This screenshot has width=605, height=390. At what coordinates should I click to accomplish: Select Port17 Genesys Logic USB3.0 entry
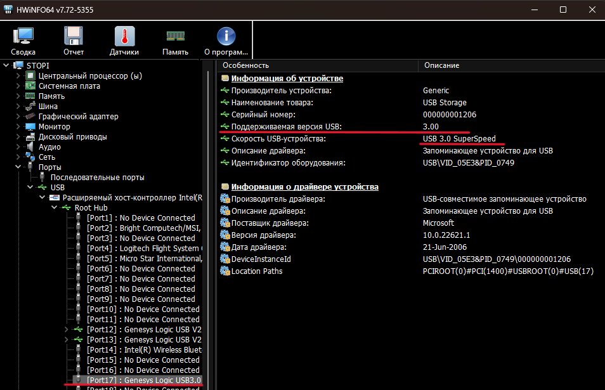click(144, 380)
